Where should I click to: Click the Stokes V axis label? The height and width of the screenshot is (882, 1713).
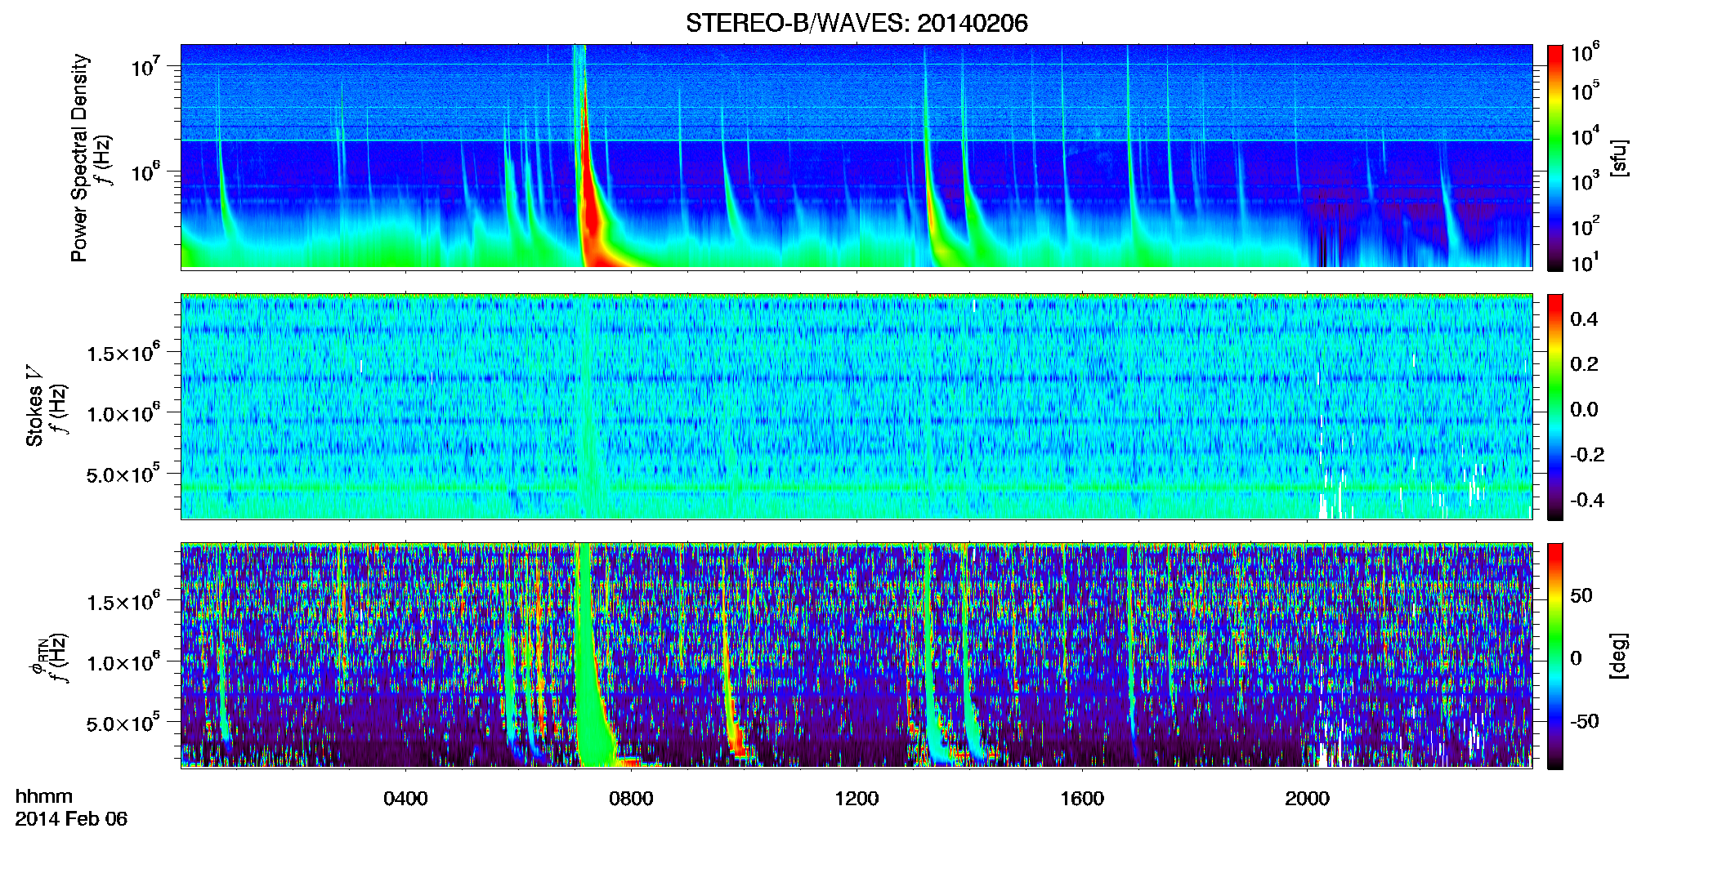(x=34, y=406)
